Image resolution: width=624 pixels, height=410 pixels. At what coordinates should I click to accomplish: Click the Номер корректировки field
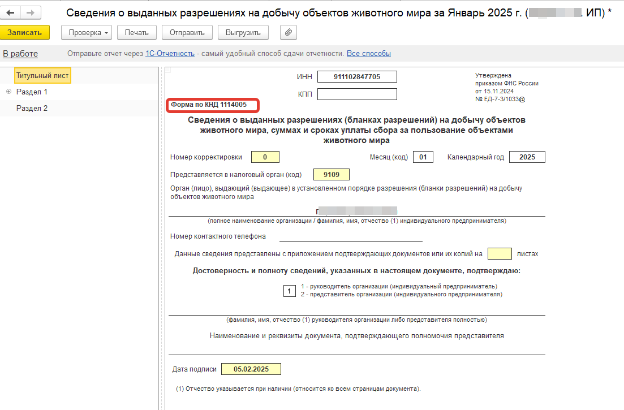tap(265, 157)
